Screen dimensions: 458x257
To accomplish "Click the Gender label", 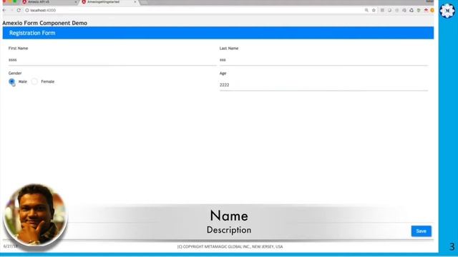I will 15,73.
